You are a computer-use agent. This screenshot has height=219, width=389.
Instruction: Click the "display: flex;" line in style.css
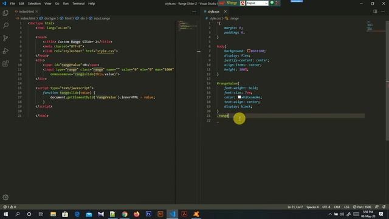tap(236, 55)
